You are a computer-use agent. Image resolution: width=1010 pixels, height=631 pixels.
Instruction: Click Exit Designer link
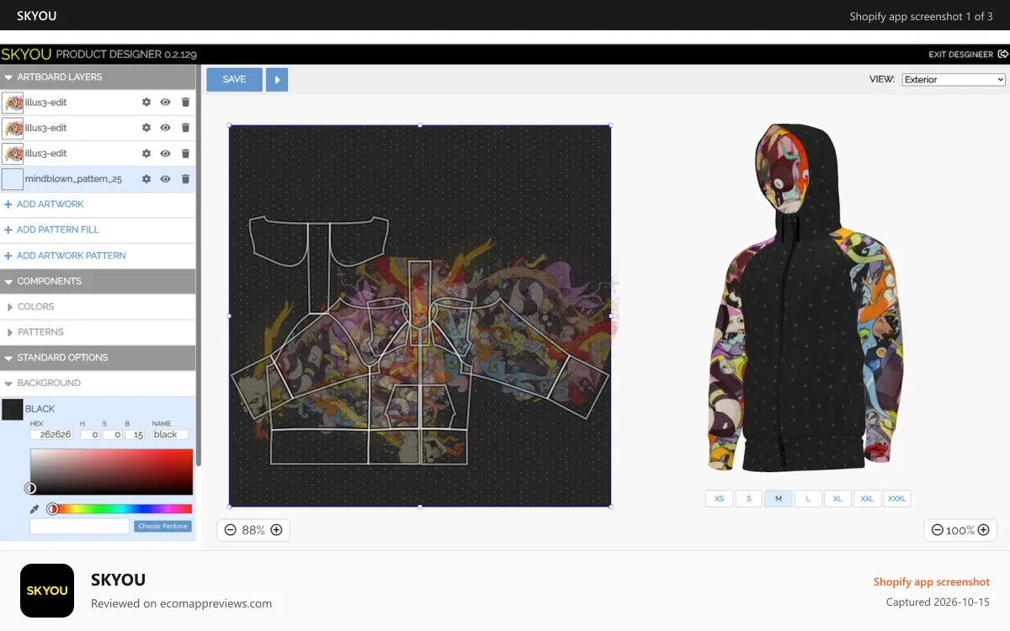pos(960,55)
